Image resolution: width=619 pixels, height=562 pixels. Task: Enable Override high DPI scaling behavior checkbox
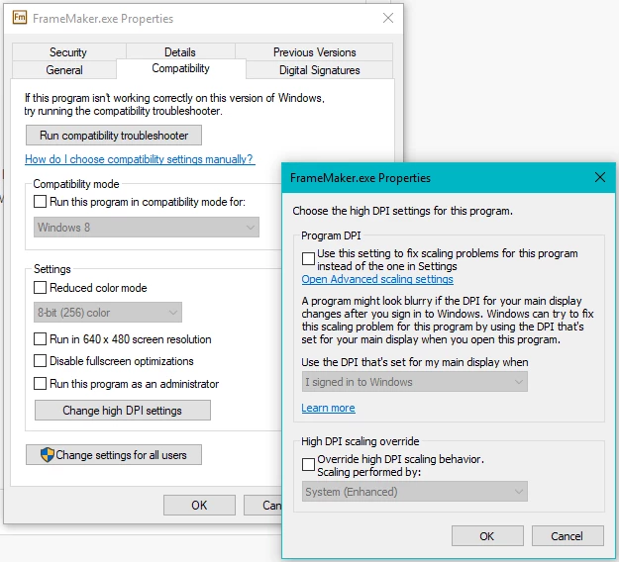tap(308, 464)
